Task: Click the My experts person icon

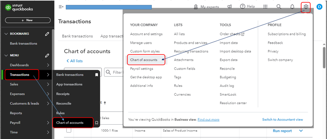Action: [196, 7]
